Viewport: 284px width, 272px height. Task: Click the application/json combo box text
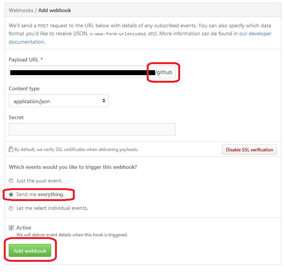pyautogui.click(x=32, y=102)
